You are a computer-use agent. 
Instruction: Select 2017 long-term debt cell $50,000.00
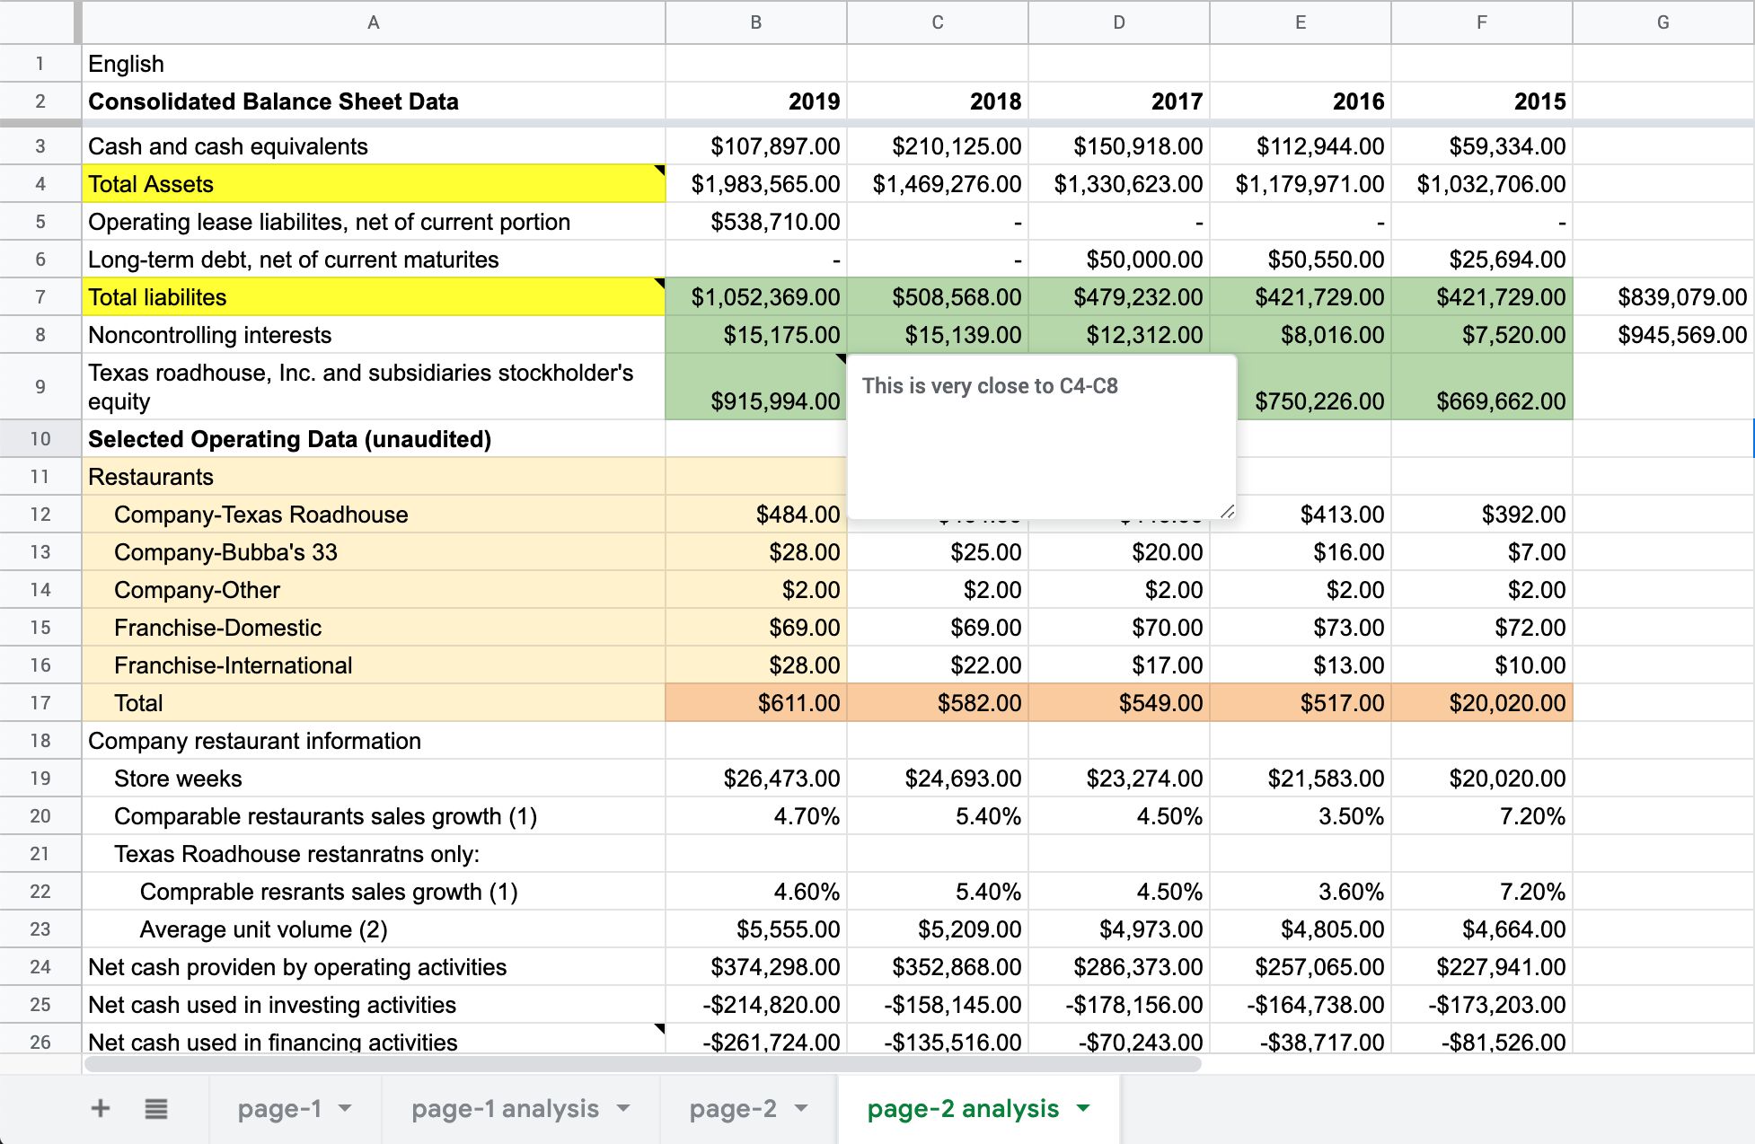point(1119,260)
